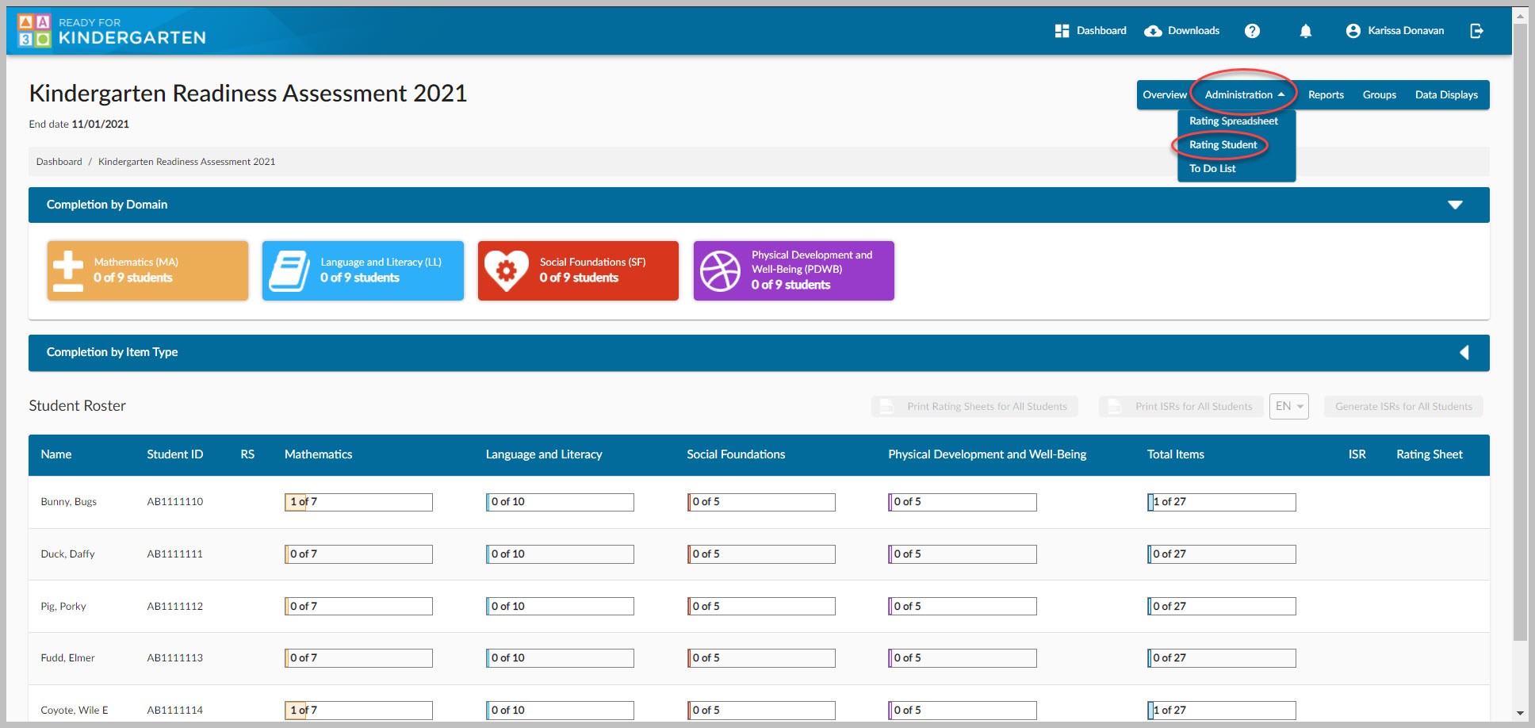
Task: Select student name Bunny, Bugs
Action: click(x=68, y=502)
